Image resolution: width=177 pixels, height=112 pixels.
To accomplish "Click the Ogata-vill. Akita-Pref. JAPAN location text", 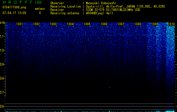I will (126, 6).
